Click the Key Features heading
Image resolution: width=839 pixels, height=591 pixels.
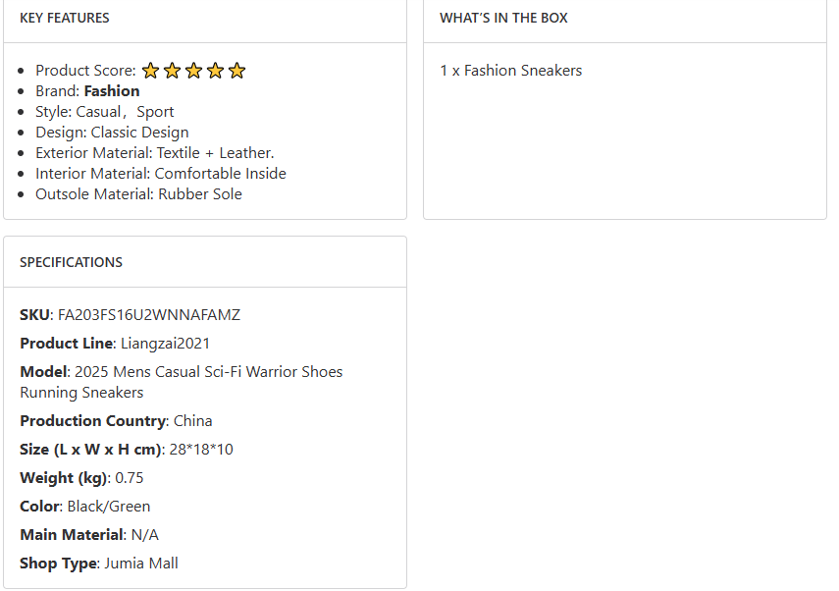tap(65, 18)
